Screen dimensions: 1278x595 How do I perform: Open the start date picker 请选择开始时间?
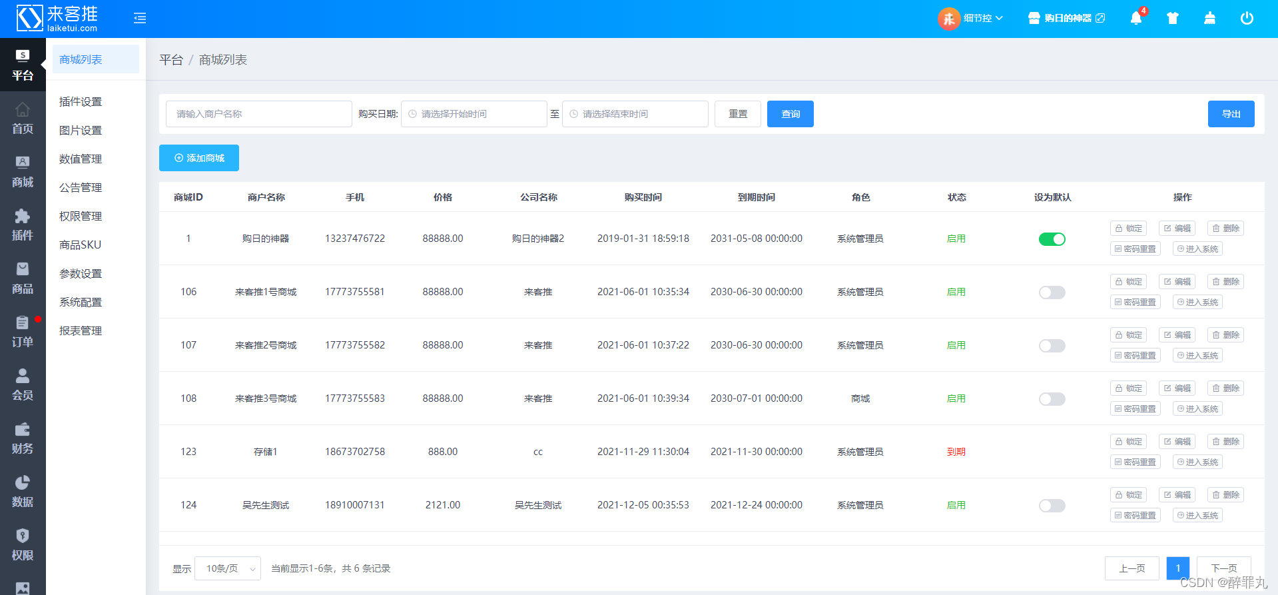coord(474,114)
